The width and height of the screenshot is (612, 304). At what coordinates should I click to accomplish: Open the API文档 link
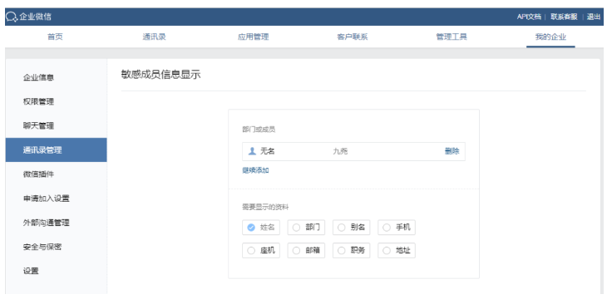point(529,17)
